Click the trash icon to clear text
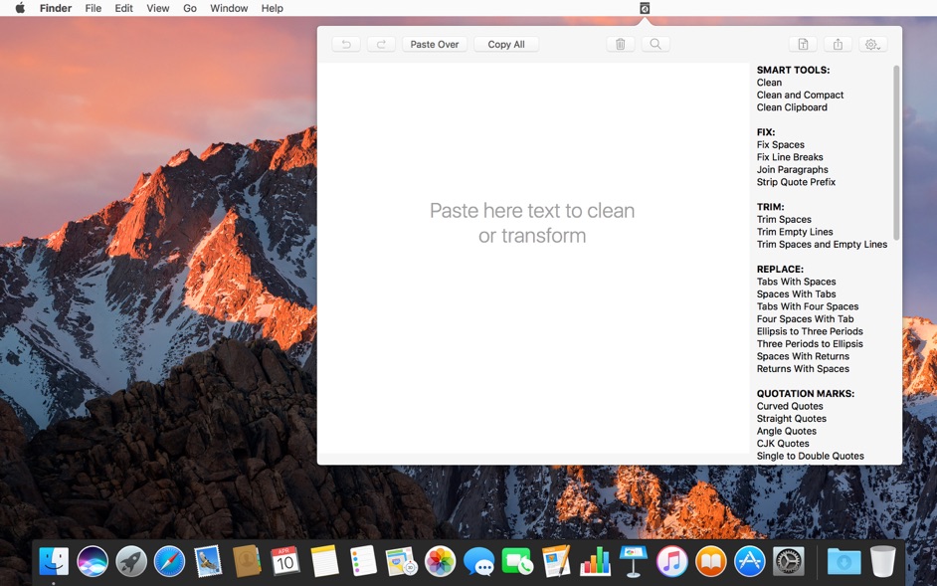937x586 pixels. coord(620,44)
